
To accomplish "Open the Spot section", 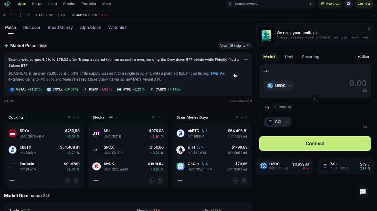I will [22, 3].
